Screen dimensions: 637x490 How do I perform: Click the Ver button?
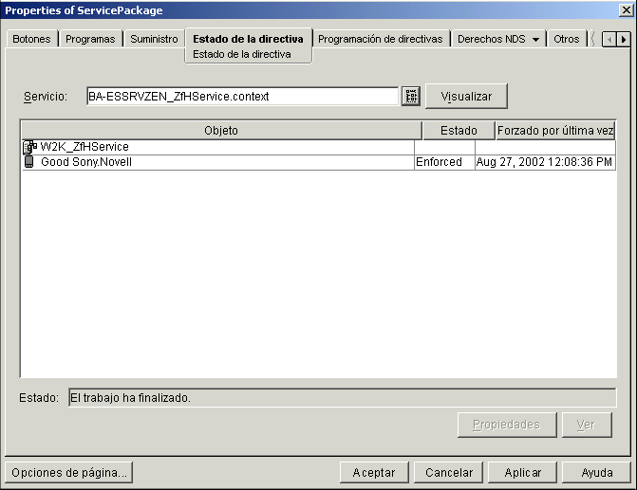coord(587,425)
